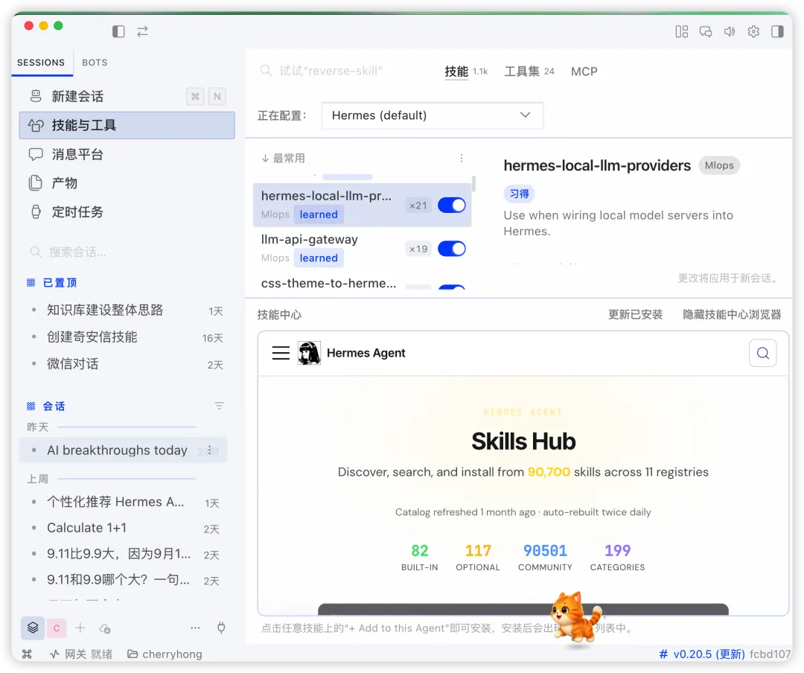Open settings gear icon
Screen dimensions: 804x673
pos(753,32)
